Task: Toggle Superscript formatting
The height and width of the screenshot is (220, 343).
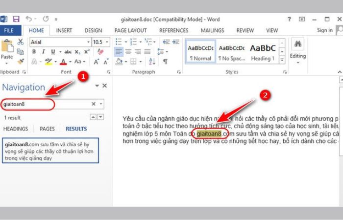Action: pos(87,52)
